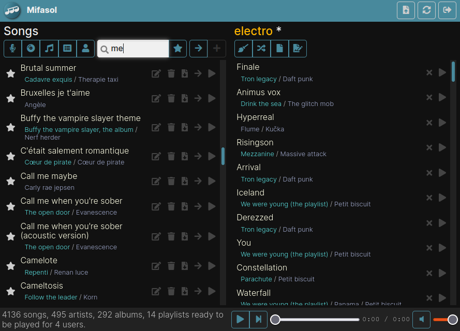
Task: Toggle favorite star for Camelote
Action: click(x=11, y=266)
